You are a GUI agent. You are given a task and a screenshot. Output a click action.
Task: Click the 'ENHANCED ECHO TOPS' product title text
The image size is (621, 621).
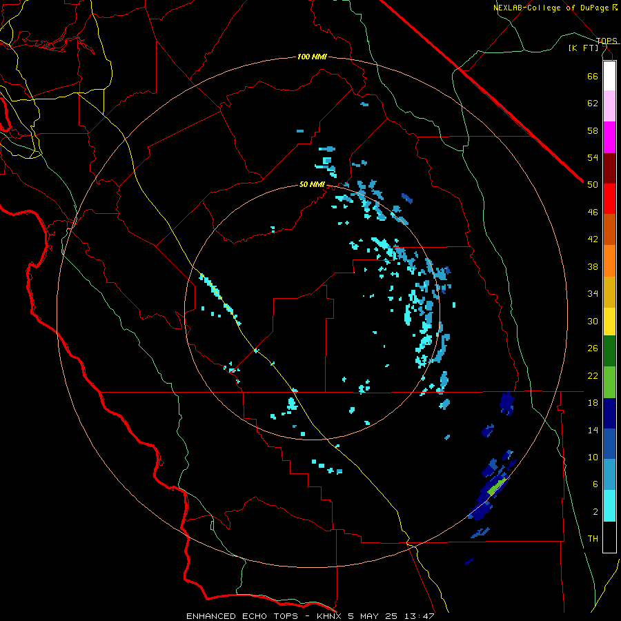click(242, 616)
